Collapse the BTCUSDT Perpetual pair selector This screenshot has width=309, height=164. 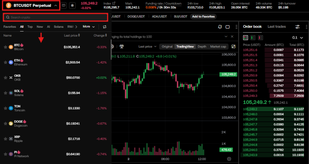coord(56,5)
